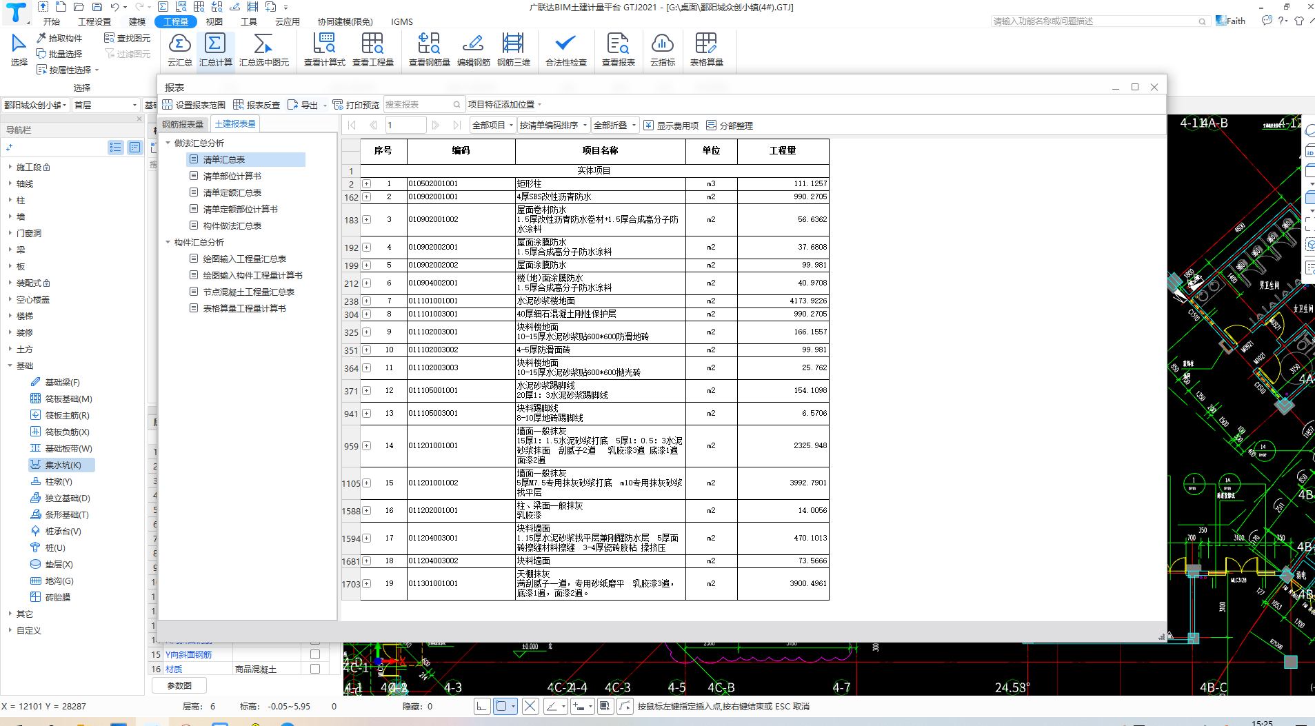Expand 柱 node in navigation tree

pyautogui.click(x=10, y=200)
